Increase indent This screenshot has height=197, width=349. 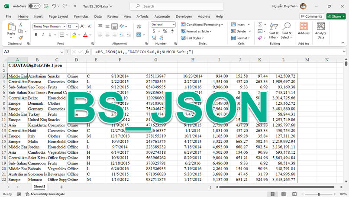point(129,35)
